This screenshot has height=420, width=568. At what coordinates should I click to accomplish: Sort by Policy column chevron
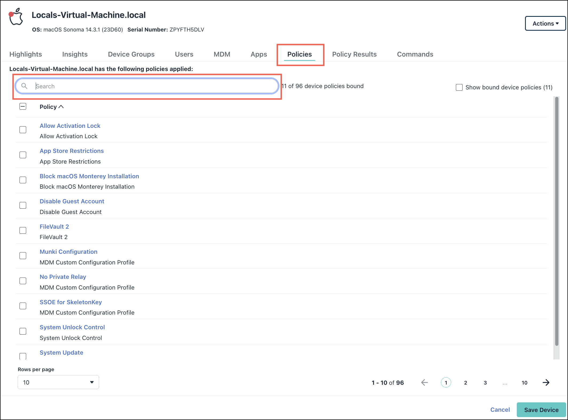tap(61, 107)
